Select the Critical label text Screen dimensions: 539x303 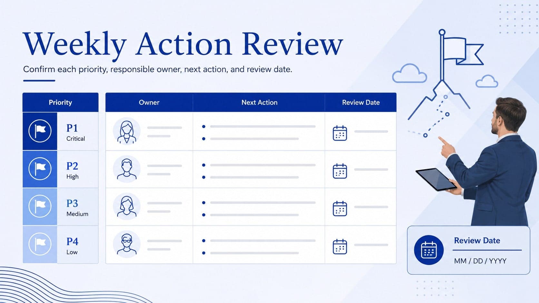coord(76,139)
